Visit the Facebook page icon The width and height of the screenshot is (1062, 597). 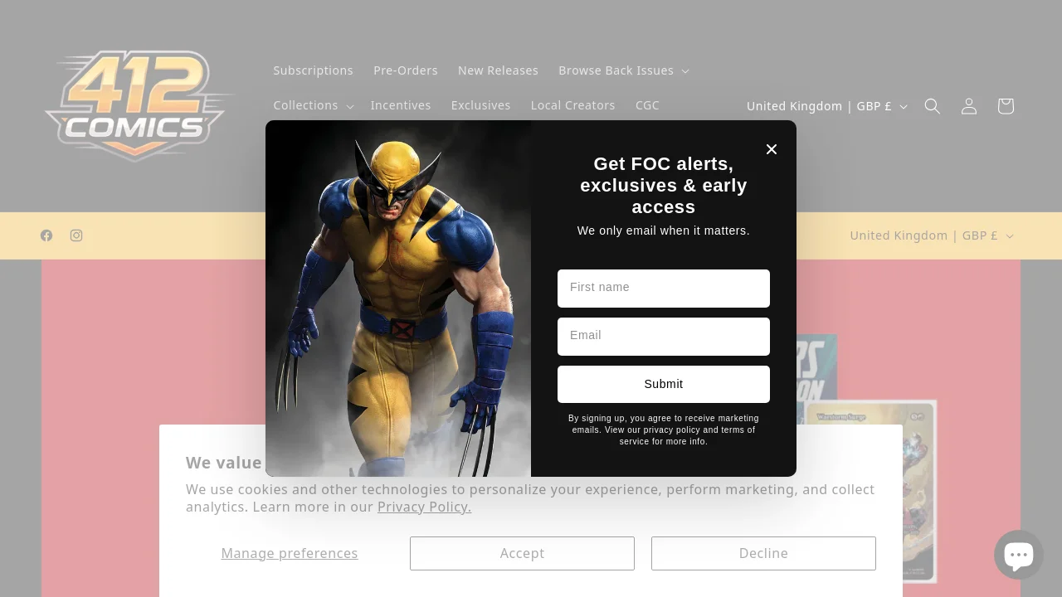(46, 235)
